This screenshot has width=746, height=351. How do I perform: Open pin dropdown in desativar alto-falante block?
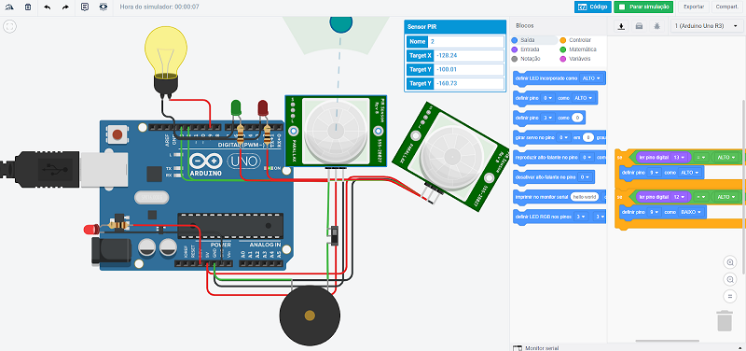point(585,177)
